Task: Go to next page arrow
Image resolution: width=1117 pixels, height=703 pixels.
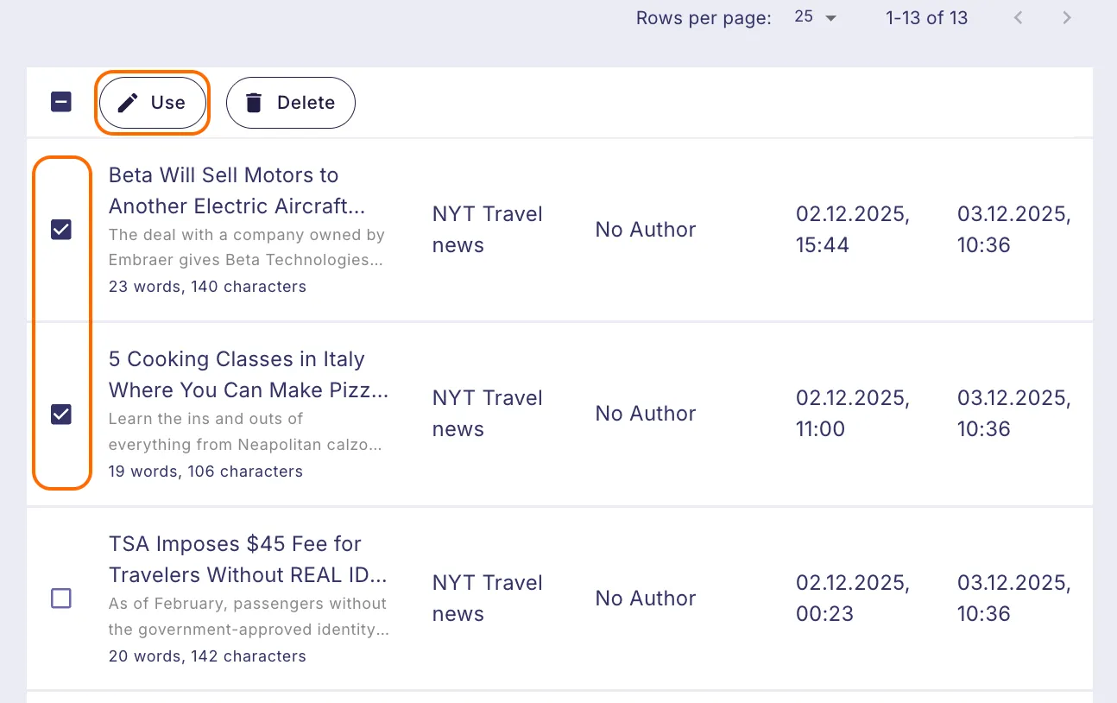Action: pos(1068,17)
